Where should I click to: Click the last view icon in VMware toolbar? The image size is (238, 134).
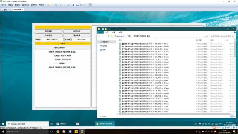click(x=91, y=5)
